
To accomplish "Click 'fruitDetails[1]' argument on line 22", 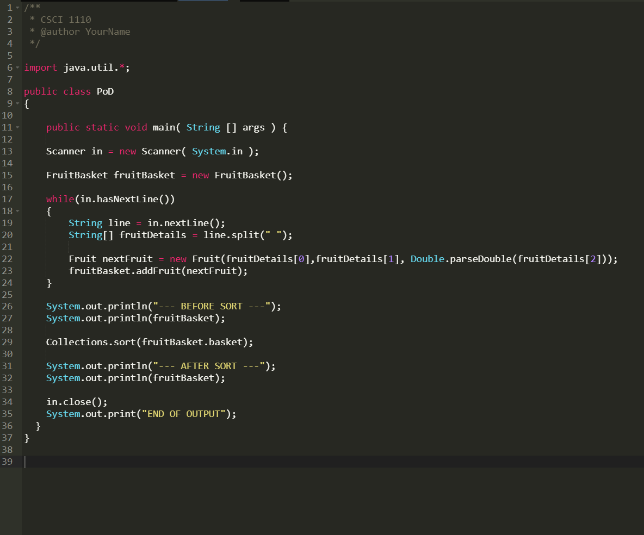I will [x=357, y=259].
